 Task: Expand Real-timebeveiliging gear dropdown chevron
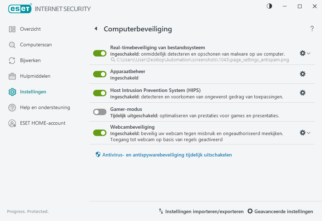pyautogui.click(x=308, y=53)
